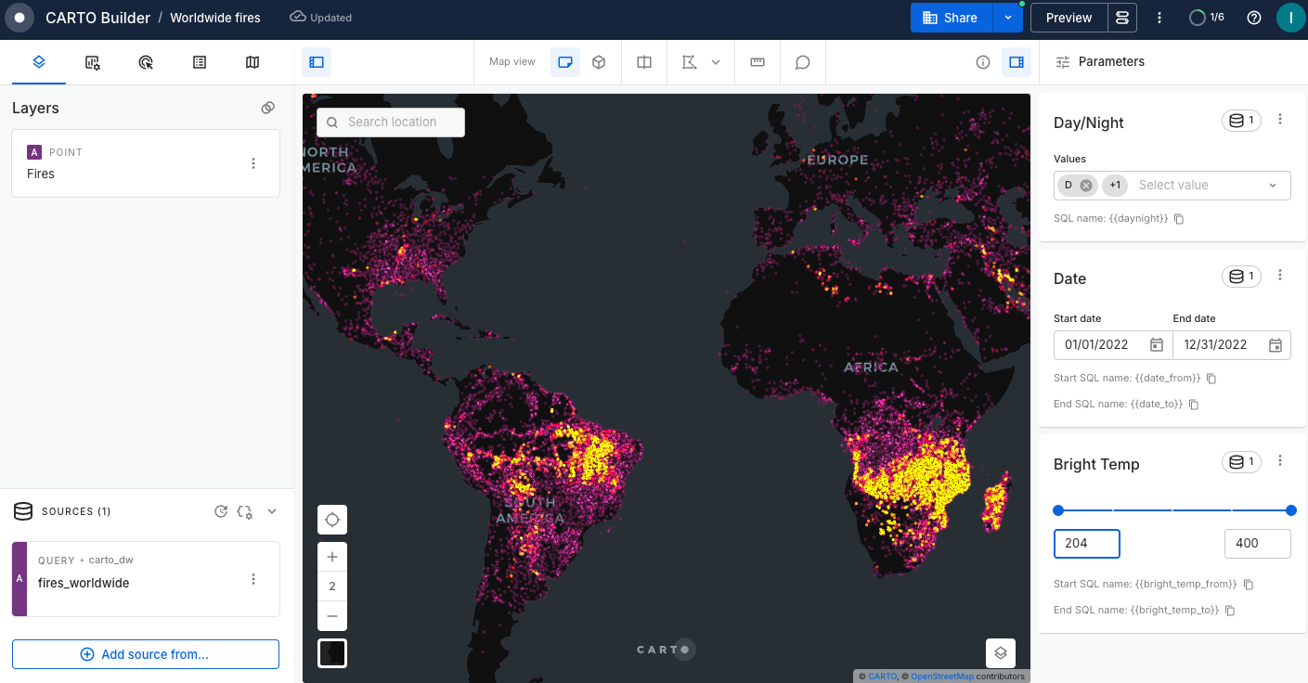The image size is (1308, 683).
Task: Open the Widgets tab icon
Action: point(92,62)
